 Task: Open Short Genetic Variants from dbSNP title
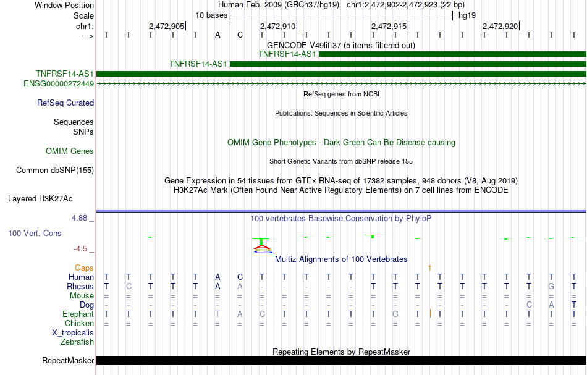coord(341,161)
